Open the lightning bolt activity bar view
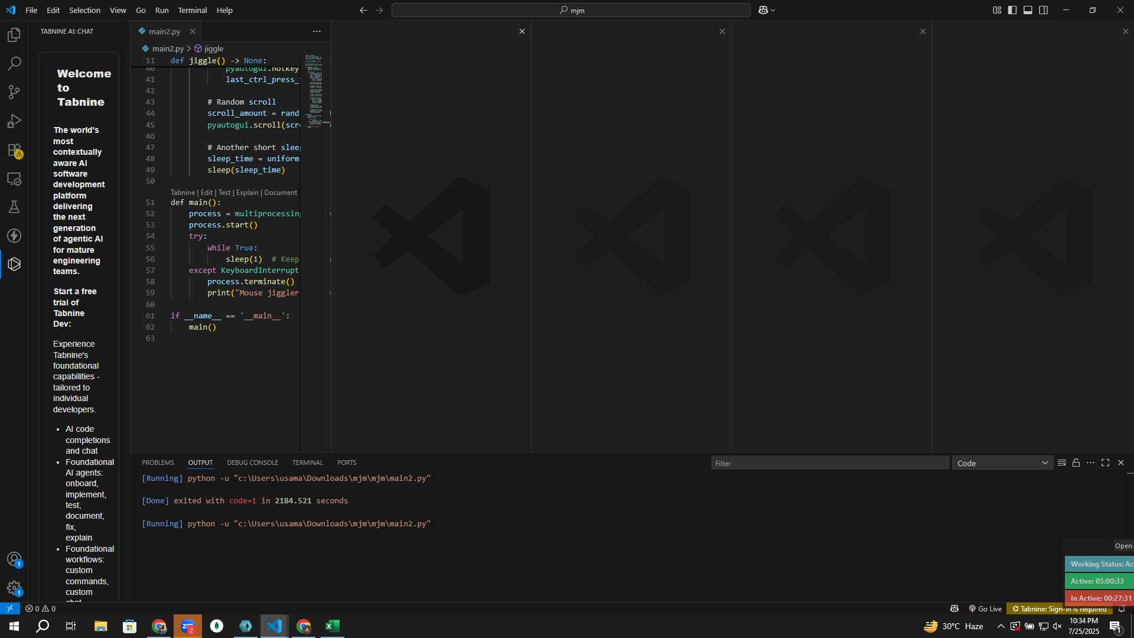Screen dimensions: 1134x638 (14, 236)
